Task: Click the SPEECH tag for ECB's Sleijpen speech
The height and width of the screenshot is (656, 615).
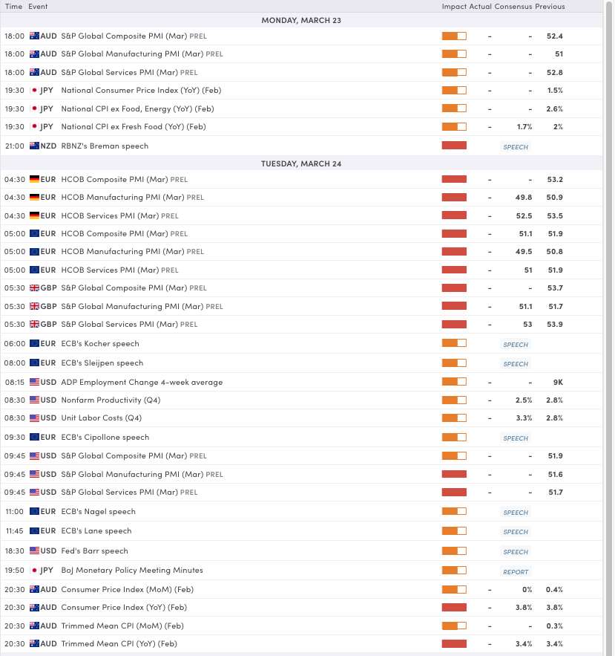Action: tap(516, 364)
